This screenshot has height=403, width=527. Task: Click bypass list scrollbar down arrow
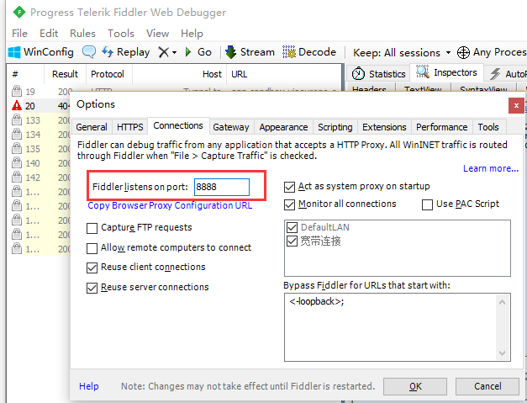[503, 353]
